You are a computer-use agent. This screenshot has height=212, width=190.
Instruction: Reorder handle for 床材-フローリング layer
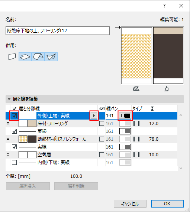(x=8, y=123)
